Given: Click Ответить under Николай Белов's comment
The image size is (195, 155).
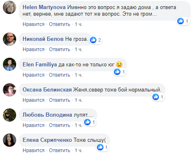Looking at the screenshot, I should click(60, 49).
